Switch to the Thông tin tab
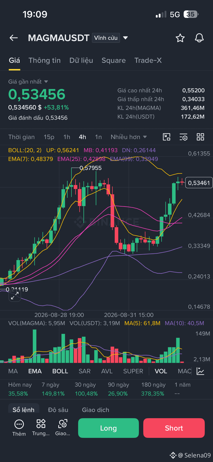The height and width of the screenshot is (462, 213). (x=45, y=60)
